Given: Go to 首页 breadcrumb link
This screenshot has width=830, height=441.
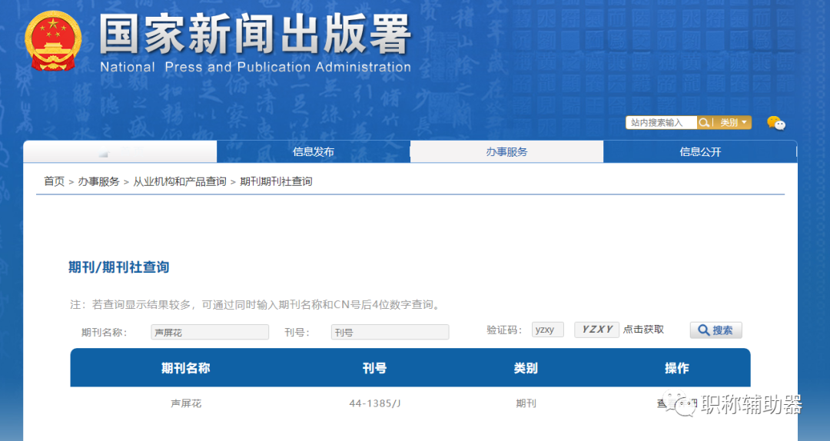Looking at the screenshot, I should (x=54, y=181).
